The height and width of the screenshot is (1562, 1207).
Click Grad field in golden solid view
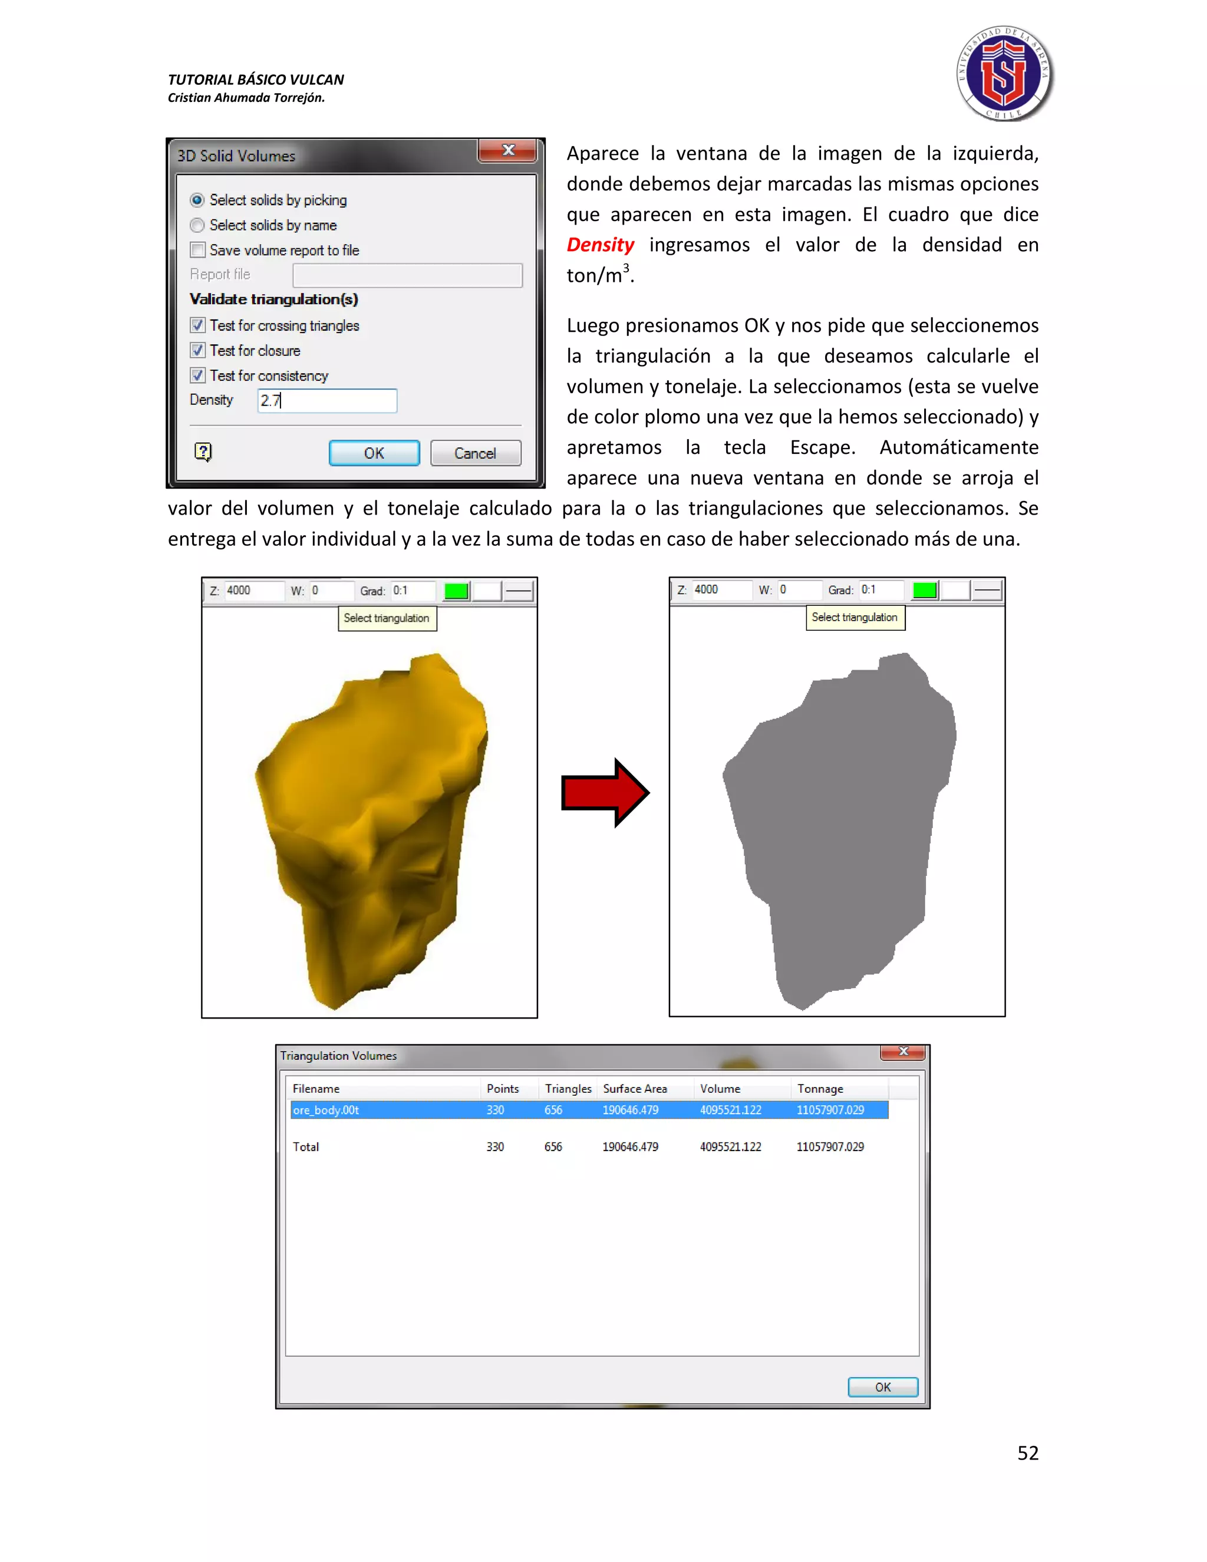[x=412, y=591]
